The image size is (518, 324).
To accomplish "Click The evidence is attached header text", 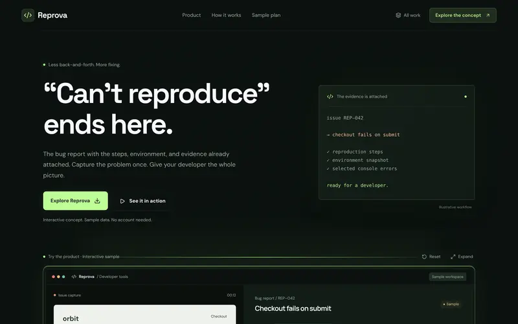I will click(362, 97).
